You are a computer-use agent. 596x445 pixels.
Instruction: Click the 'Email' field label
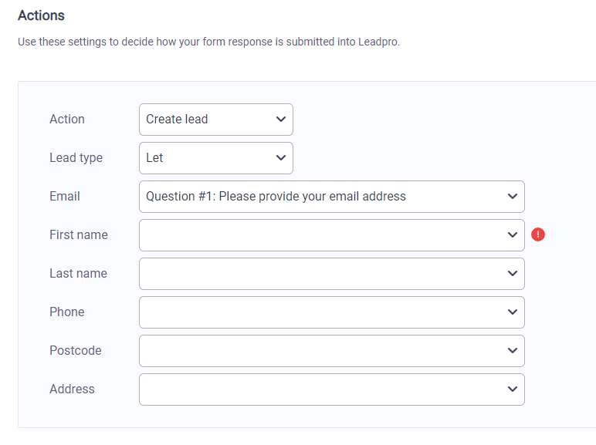pos(65,197)
